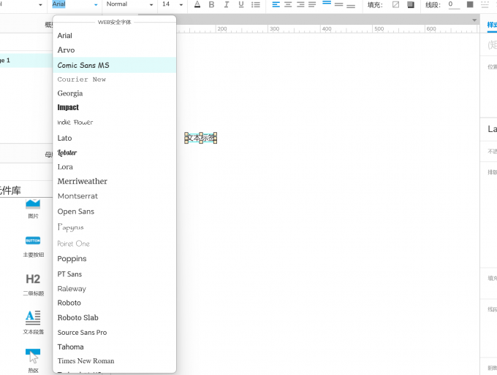Image resolution: width=497 pixels, height=375 pixels.
Task: Select Georgia in the font list
Action: (70, 93)
